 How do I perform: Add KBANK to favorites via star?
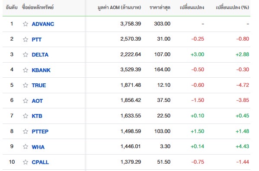26,70
